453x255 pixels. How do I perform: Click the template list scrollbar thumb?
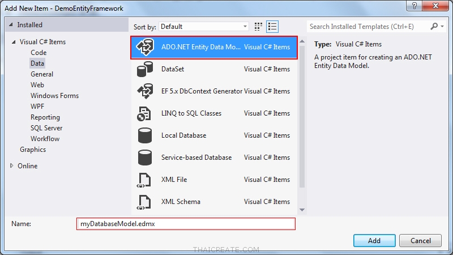coord(302,117)
